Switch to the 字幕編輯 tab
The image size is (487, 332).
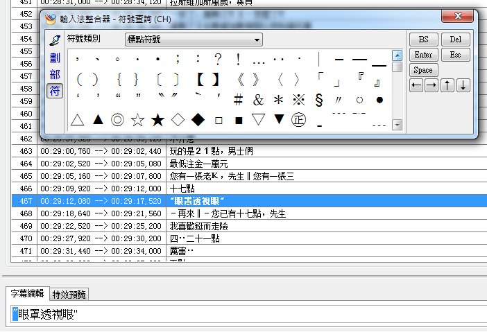(x=27, y=293)
